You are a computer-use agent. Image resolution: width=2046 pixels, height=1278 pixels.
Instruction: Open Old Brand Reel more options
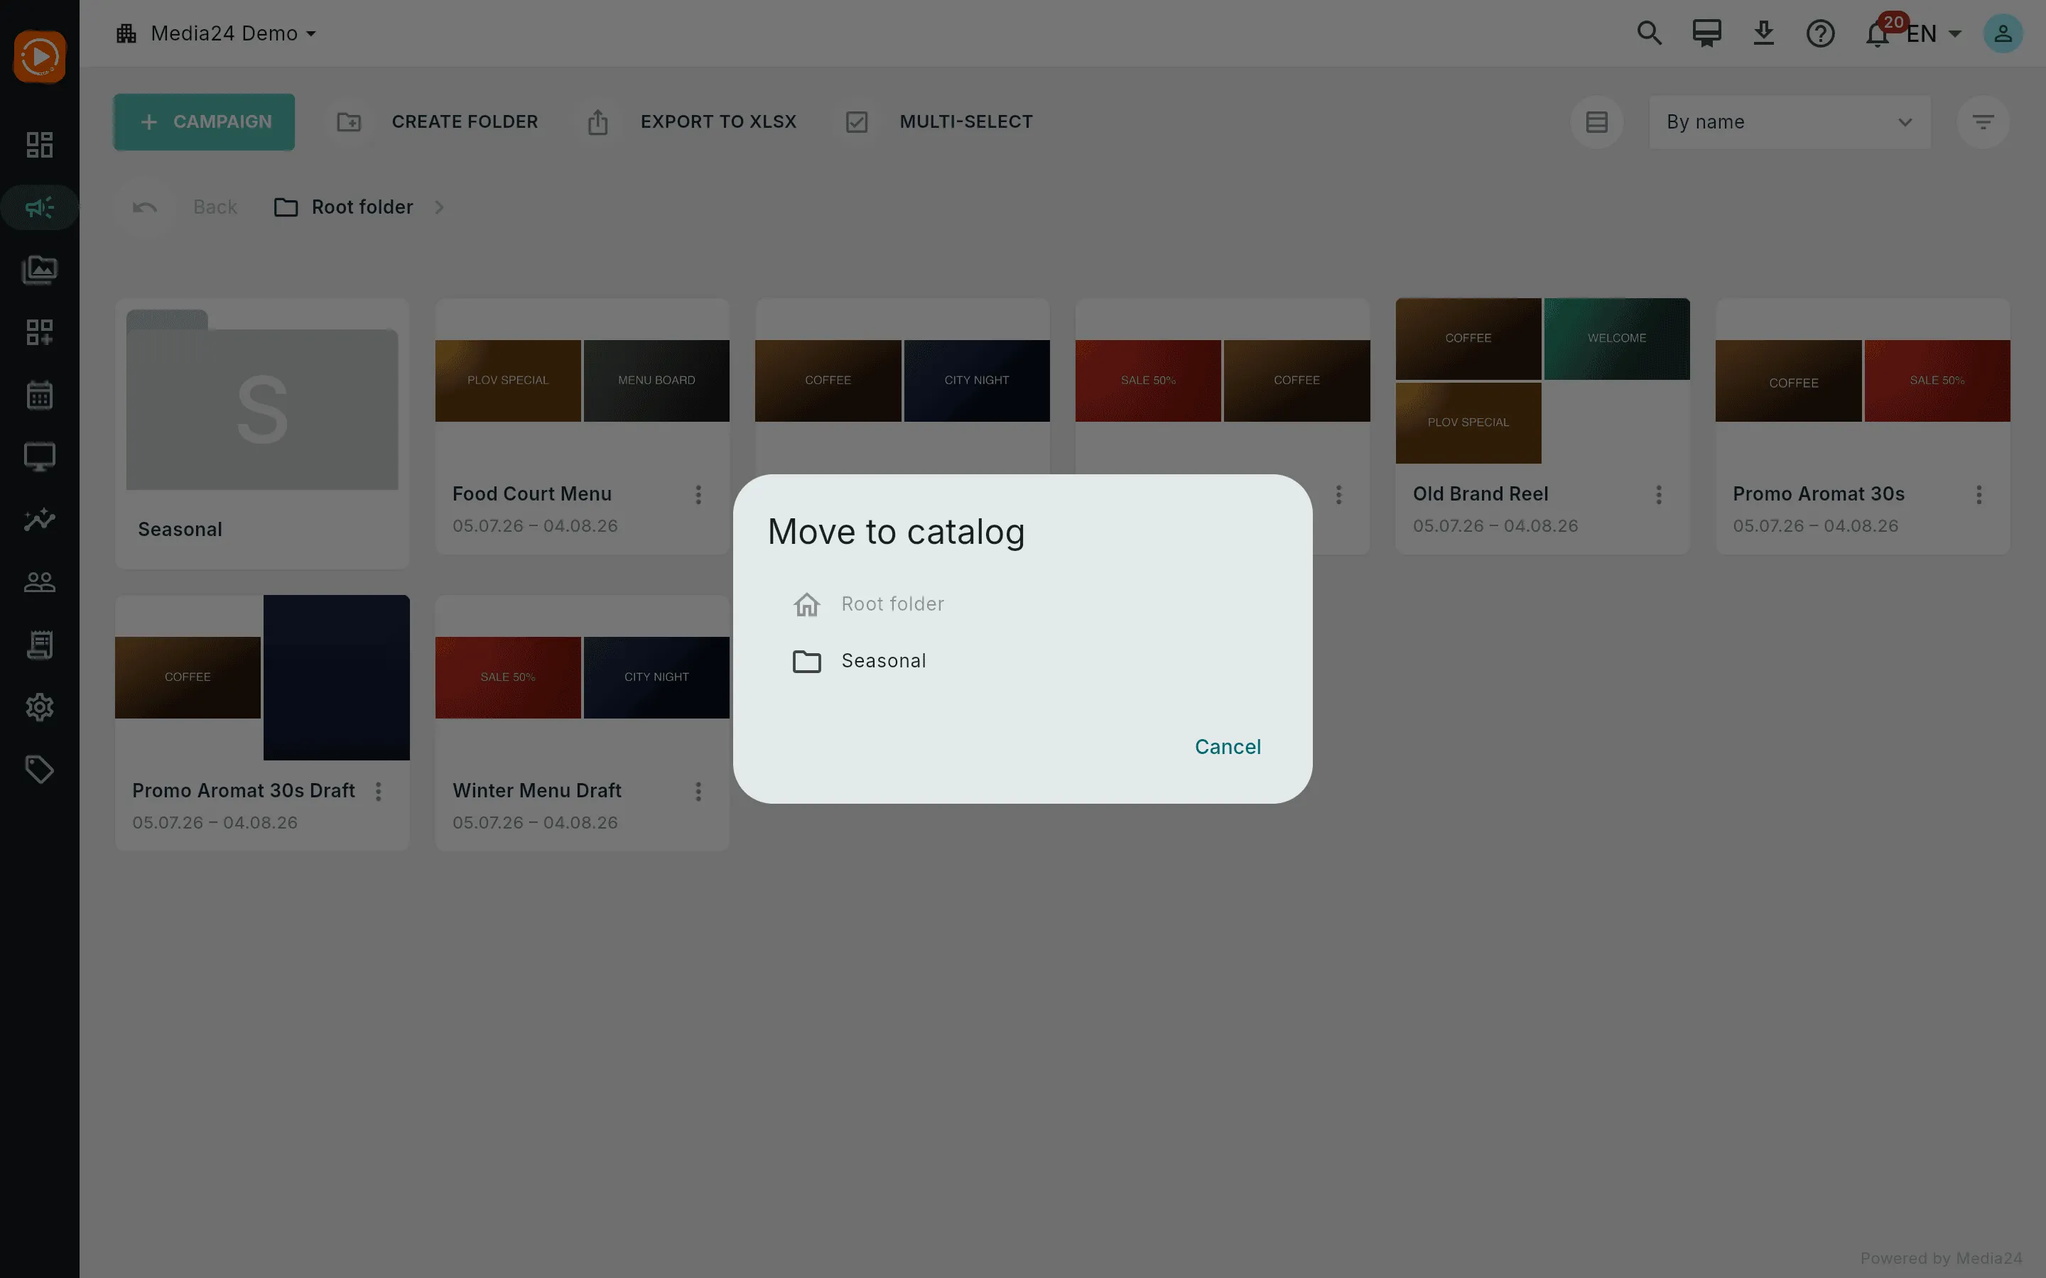(x=1659, y=494)
